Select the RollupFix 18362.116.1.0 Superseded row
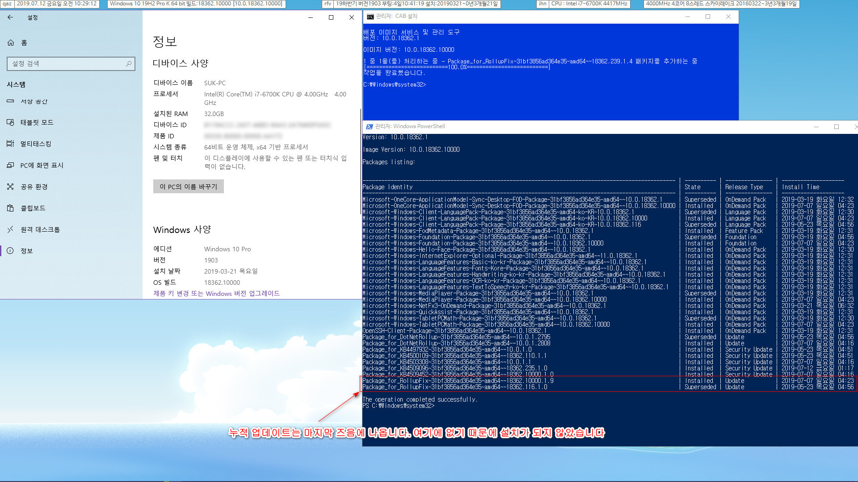Viewport: 858px width, 482px height. pos(608,387)
